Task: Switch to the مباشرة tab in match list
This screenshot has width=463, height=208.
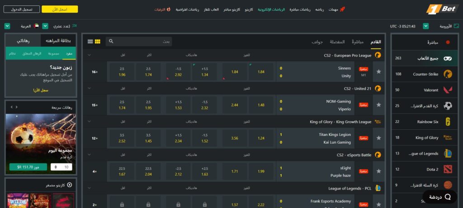Action: (358, 42)
